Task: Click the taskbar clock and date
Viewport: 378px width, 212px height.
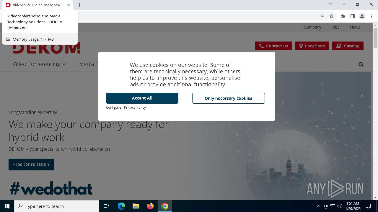Action: pos(353,206)
